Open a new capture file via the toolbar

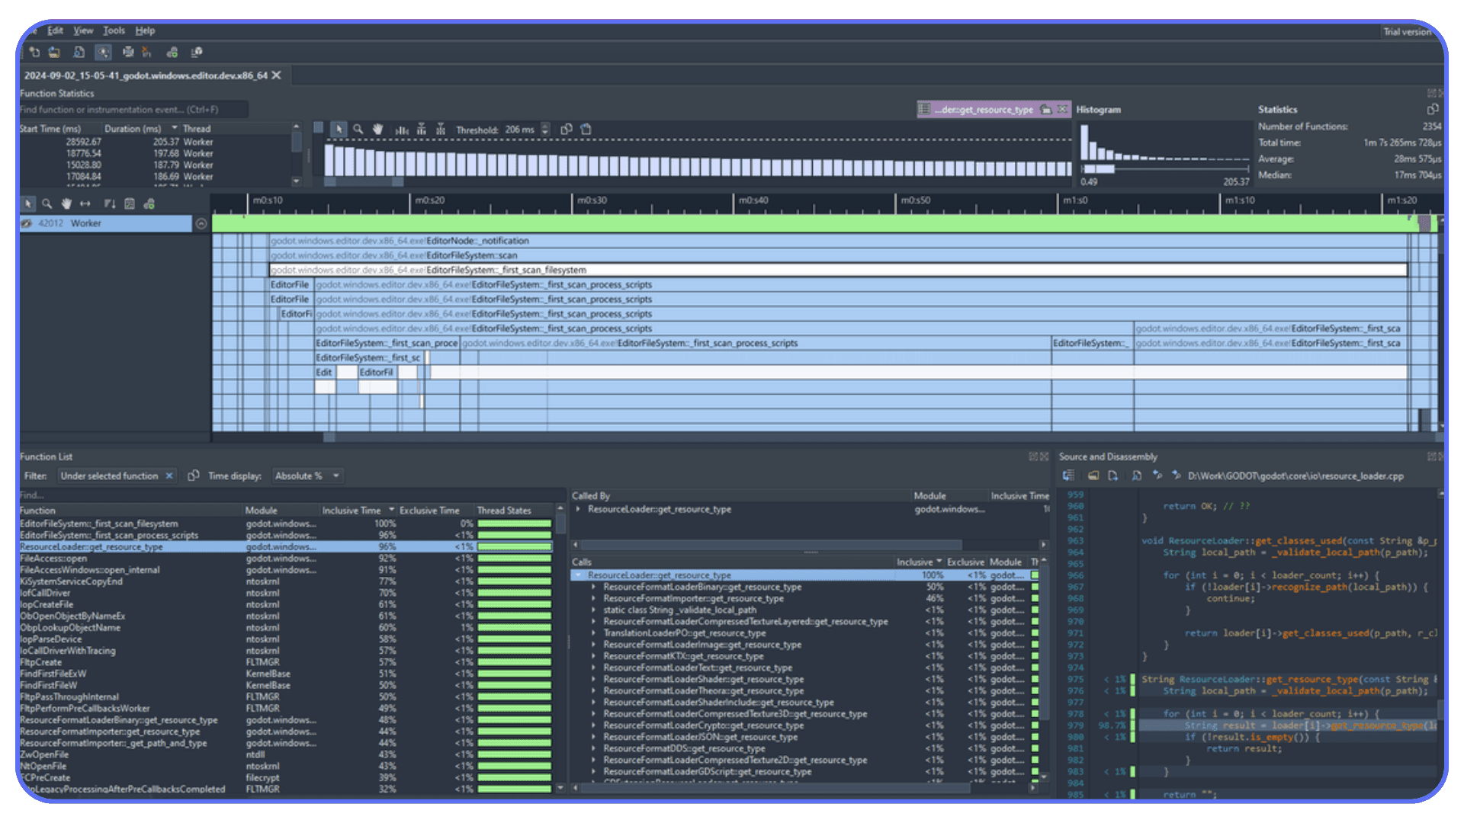[x=53, y=52]
